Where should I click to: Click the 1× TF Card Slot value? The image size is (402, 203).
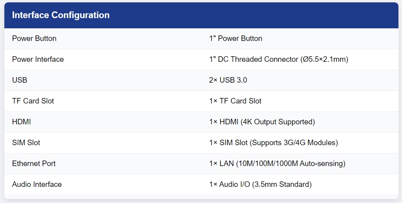point(235,101)
